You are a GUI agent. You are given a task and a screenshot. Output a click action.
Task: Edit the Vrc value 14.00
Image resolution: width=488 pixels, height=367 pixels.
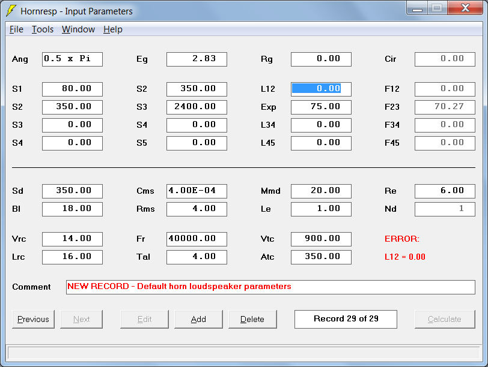pyautogui.click(x=72, y=239)
